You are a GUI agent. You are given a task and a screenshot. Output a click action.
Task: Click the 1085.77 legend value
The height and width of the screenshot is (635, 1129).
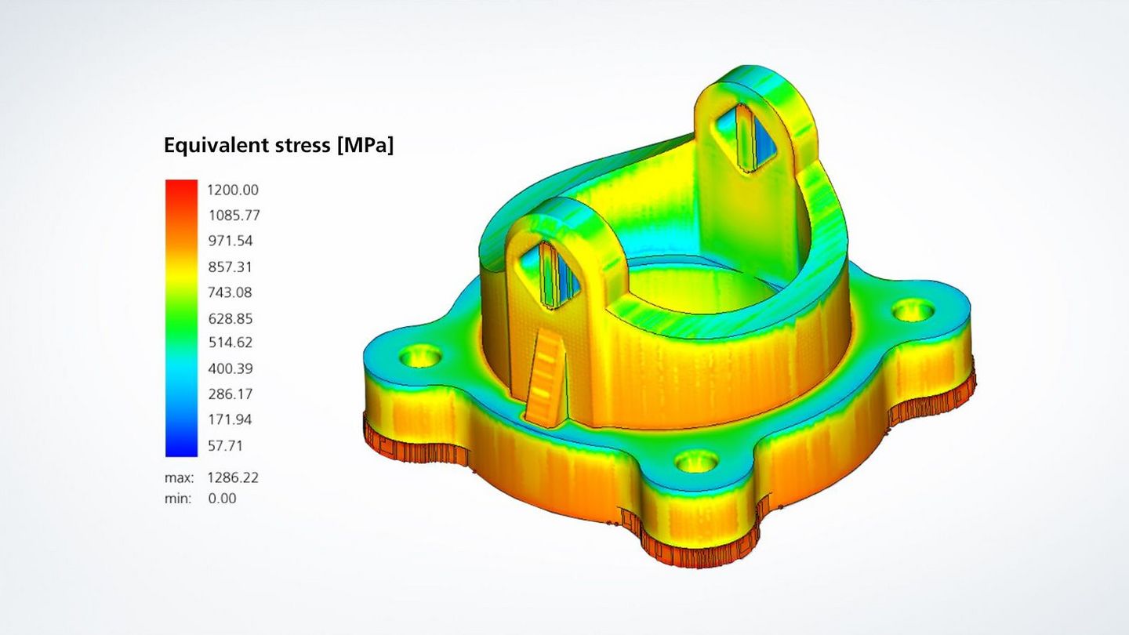[233, 215]
